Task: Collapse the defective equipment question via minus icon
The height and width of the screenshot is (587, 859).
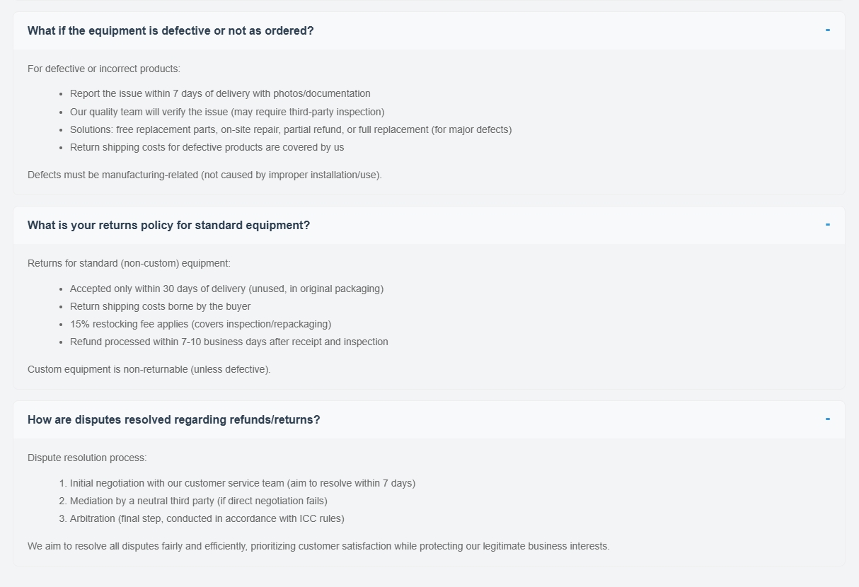Action: point(827,30)
